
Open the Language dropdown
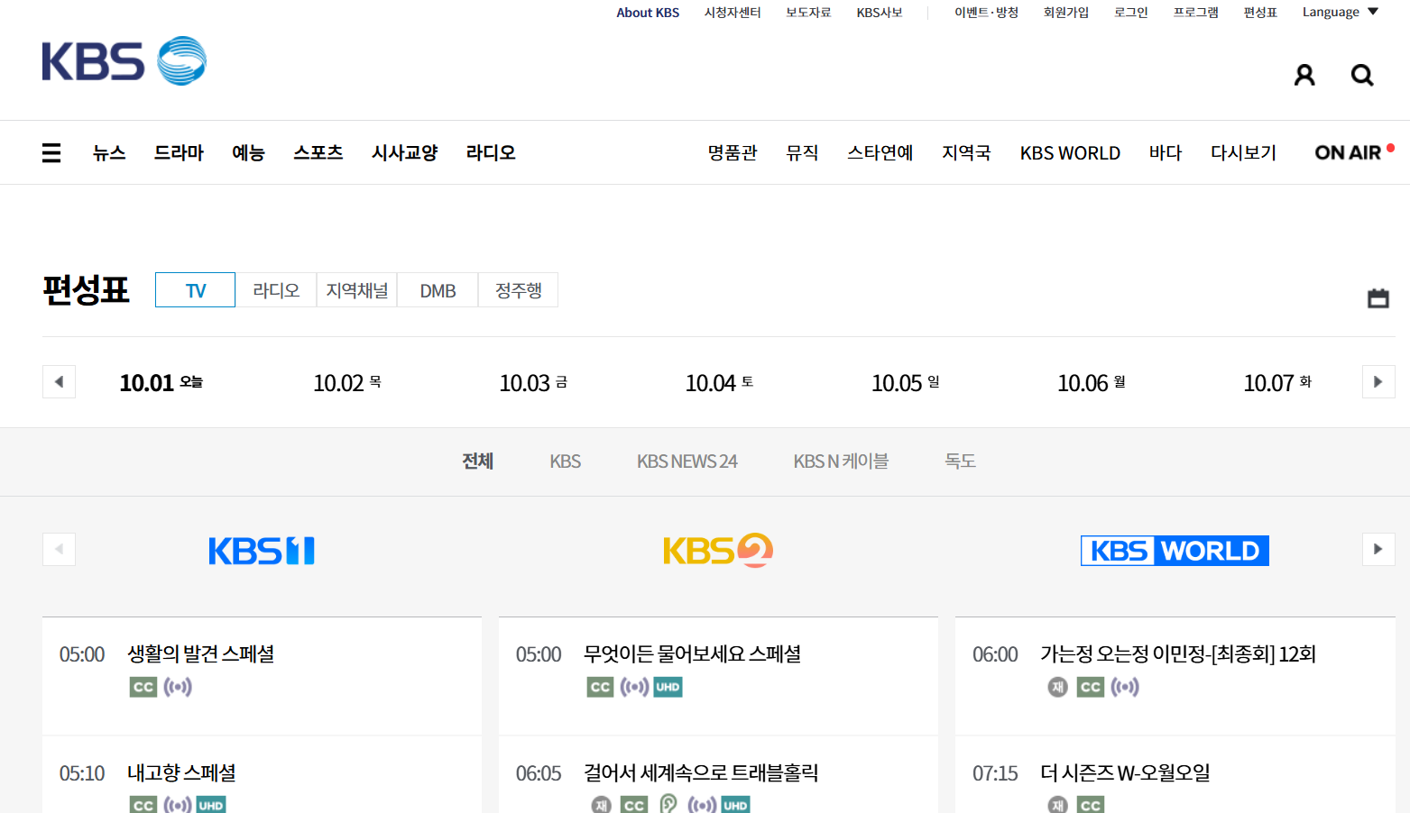coord(1340,13)
